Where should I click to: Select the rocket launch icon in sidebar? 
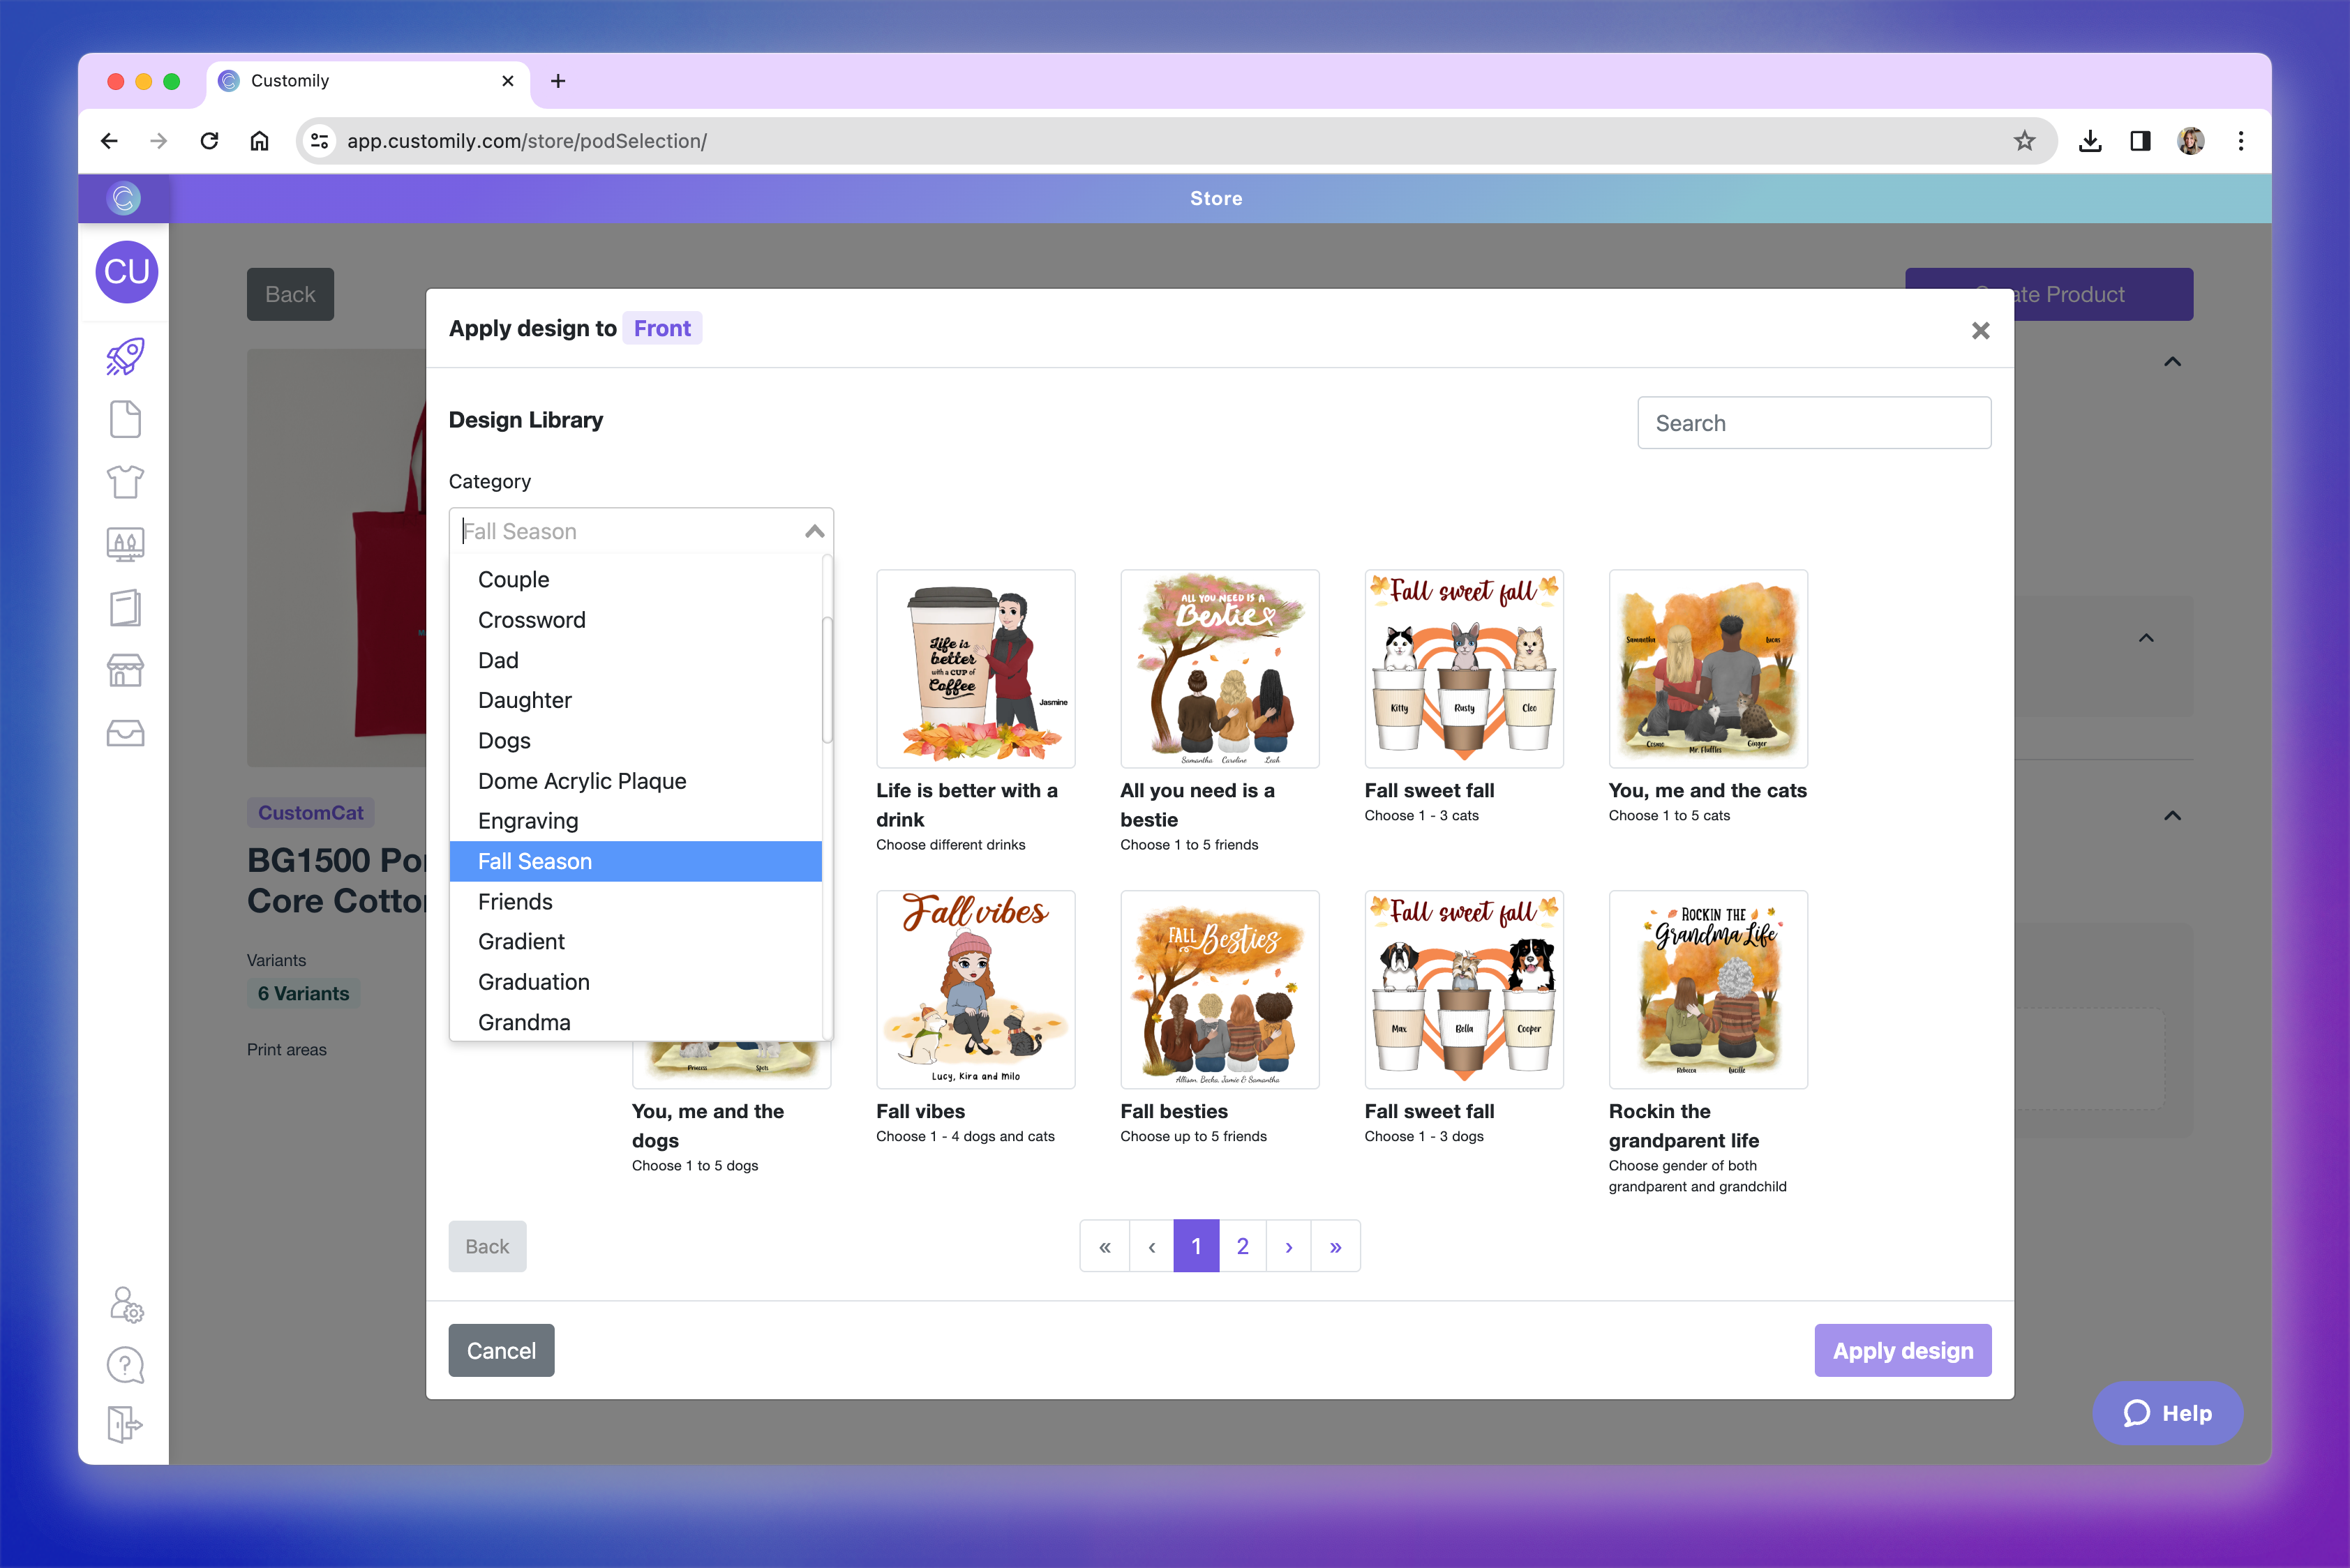point(125,356)
